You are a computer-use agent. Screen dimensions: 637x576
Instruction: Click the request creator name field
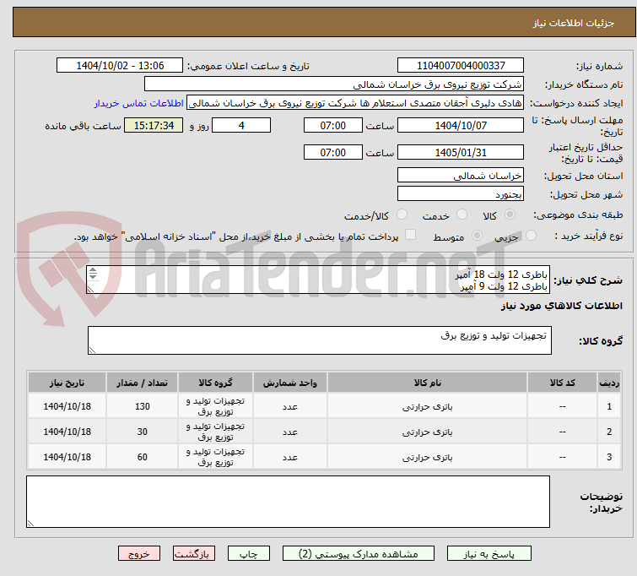point(355,103)
